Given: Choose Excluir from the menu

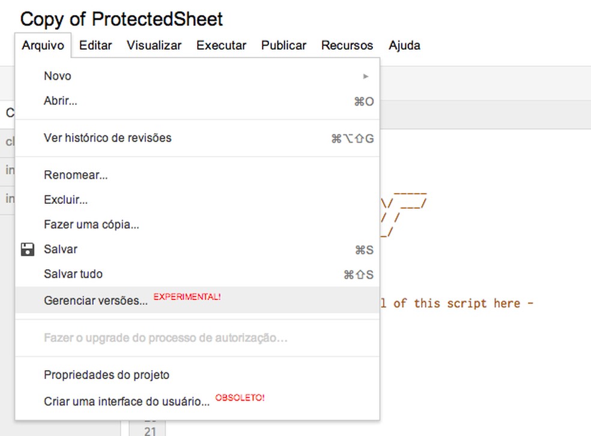Looking at the screenshot, I should click(66, 200).
